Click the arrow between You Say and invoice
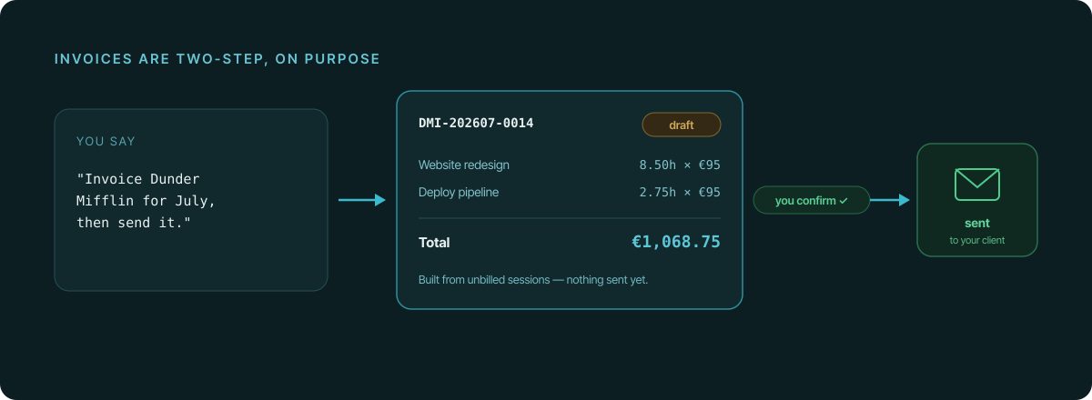Image resolution: width=1092 pixels, height=400 pixels. pos(362,200)
